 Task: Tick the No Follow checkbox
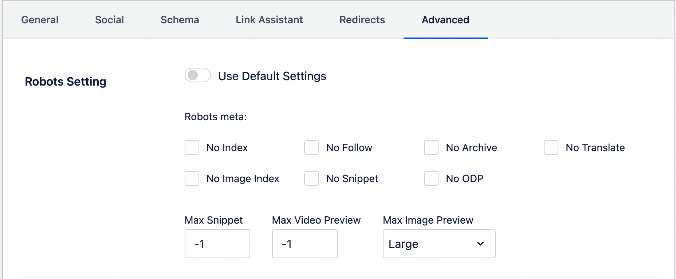tap(311, 148)
